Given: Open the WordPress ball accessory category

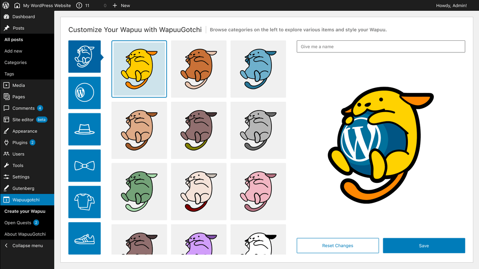Looking at the screenshot, I should tap(85, 93).
